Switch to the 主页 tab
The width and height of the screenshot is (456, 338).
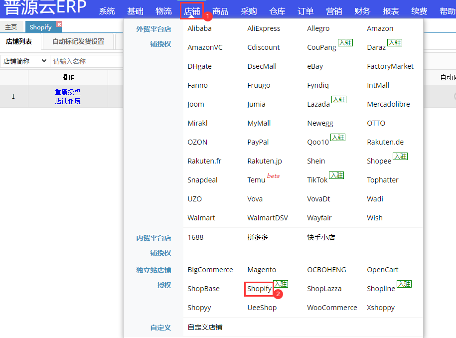(x=11, y=27)
